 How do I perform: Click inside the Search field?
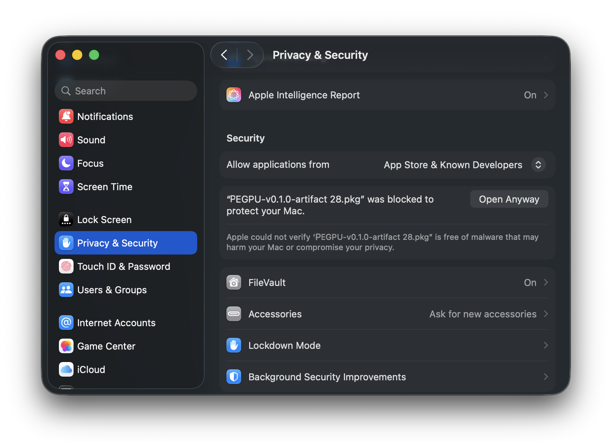point(126,91)
